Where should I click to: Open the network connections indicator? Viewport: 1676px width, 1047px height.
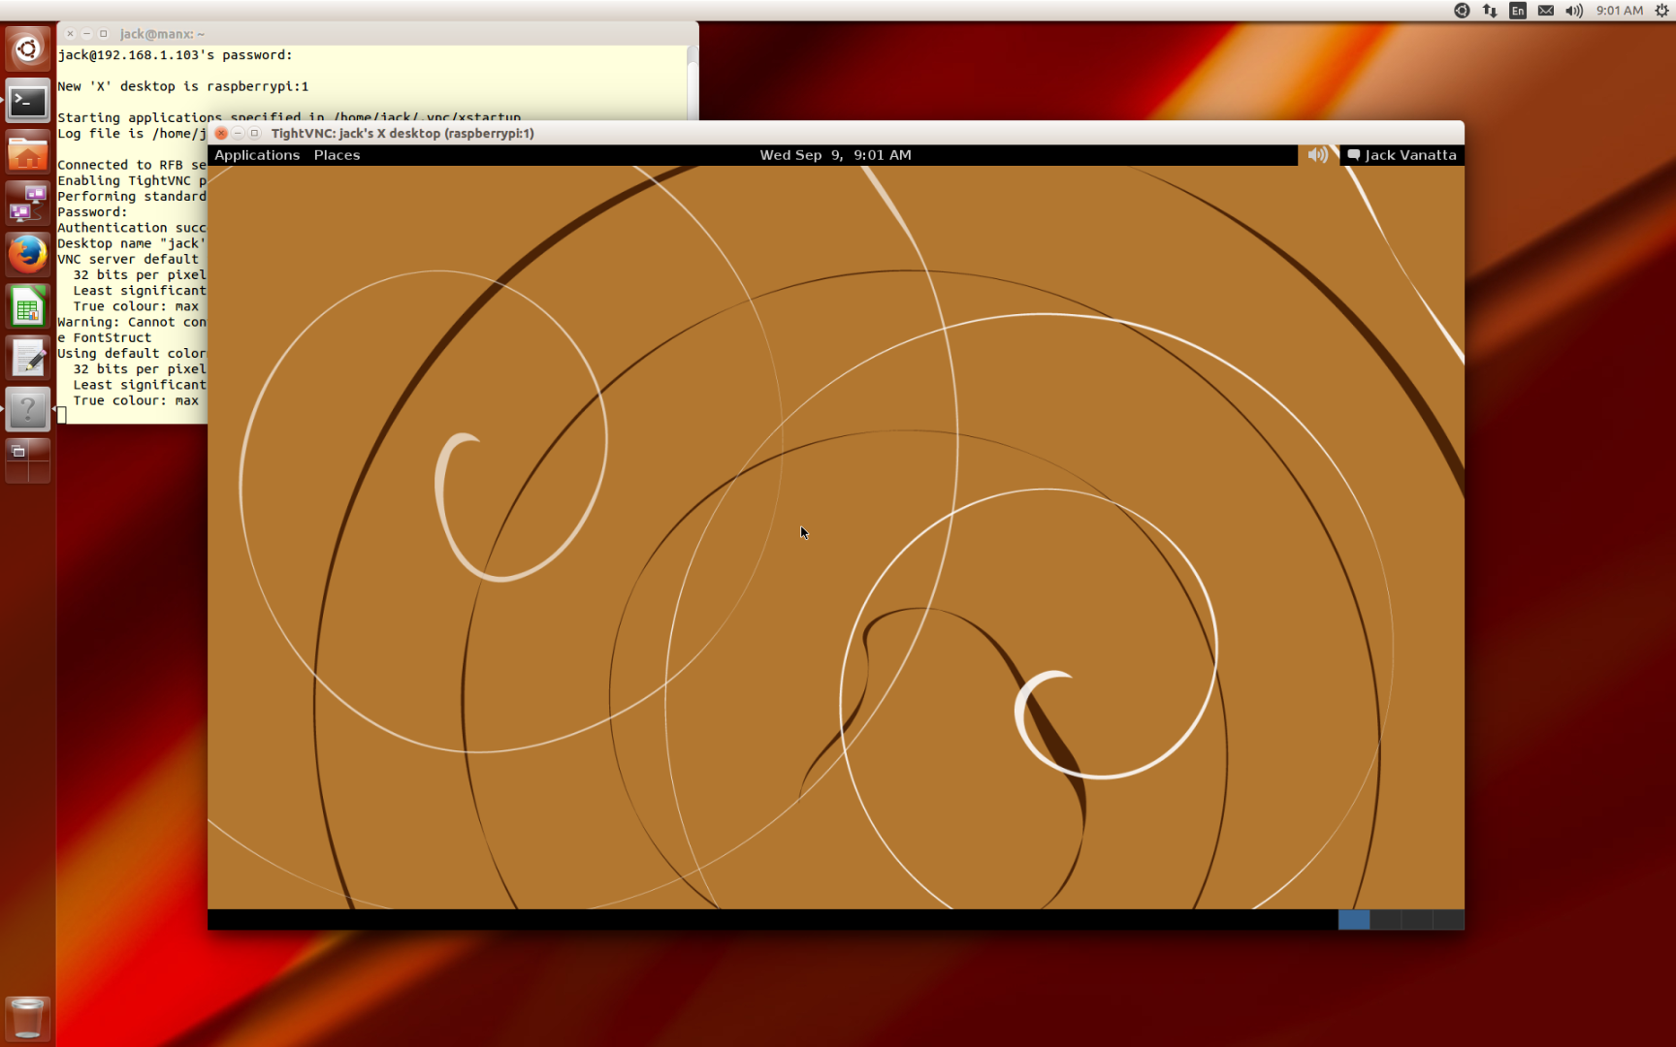(x=1490, y=11)
